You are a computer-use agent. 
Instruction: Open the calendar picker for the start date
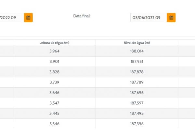28,18
